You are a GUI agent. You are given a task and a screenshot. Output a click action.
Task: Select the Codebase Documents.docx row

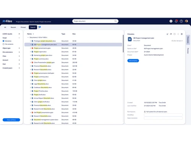point(73,87)
